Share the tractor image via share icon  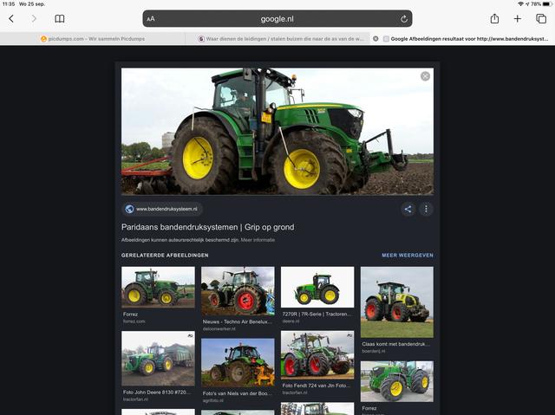tap(408, 209)
